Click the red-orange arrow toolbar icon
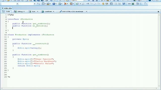Viewport: 161px width, 90px height. [65, 4]
